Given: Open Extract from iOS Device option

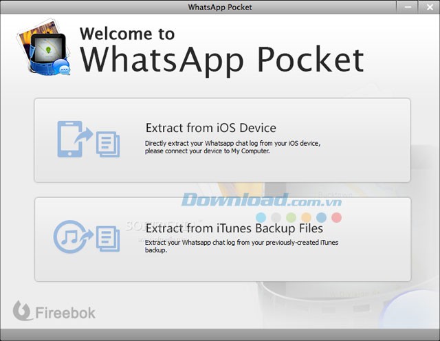Looking at the screenshot, I should tap(222, 140).
